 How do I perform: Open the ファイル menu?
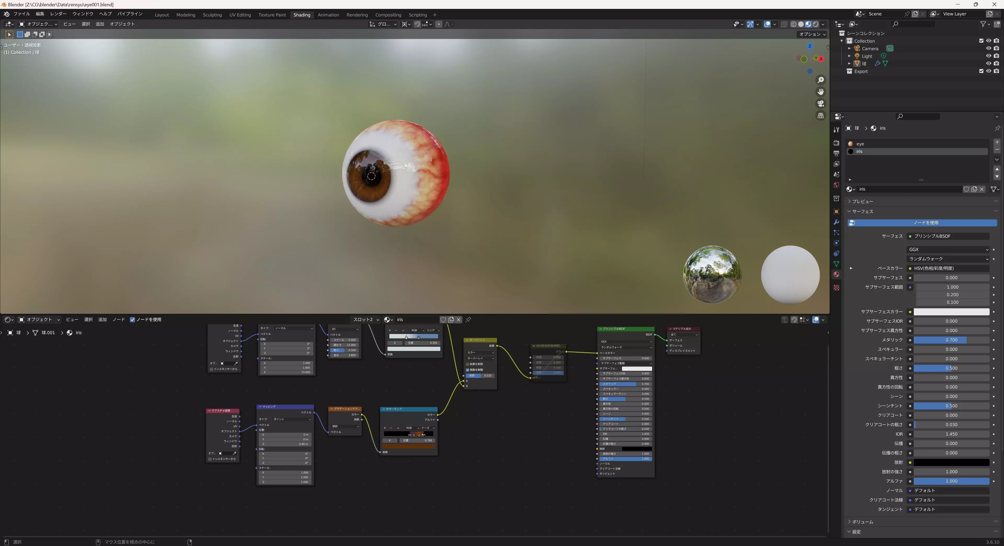pos(21,14)
